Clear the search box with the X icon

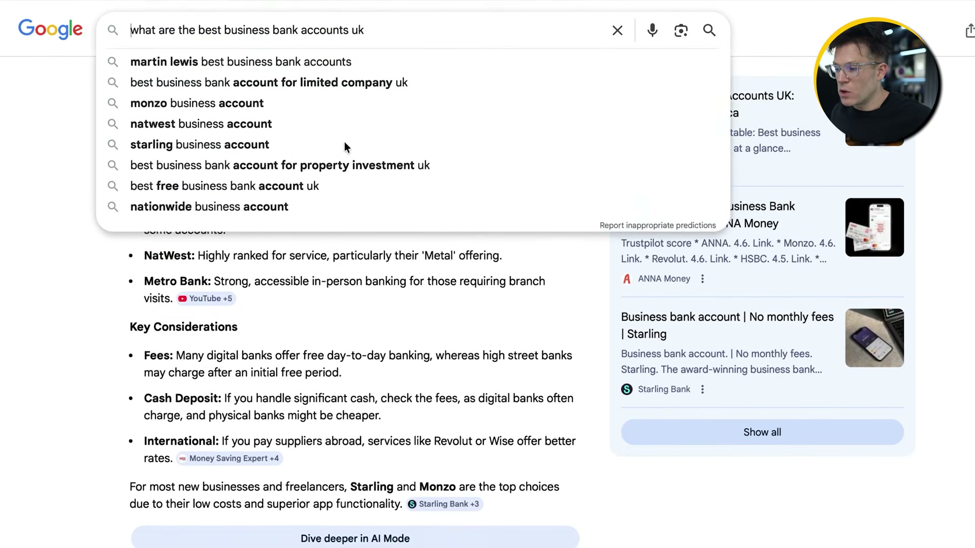617,30
